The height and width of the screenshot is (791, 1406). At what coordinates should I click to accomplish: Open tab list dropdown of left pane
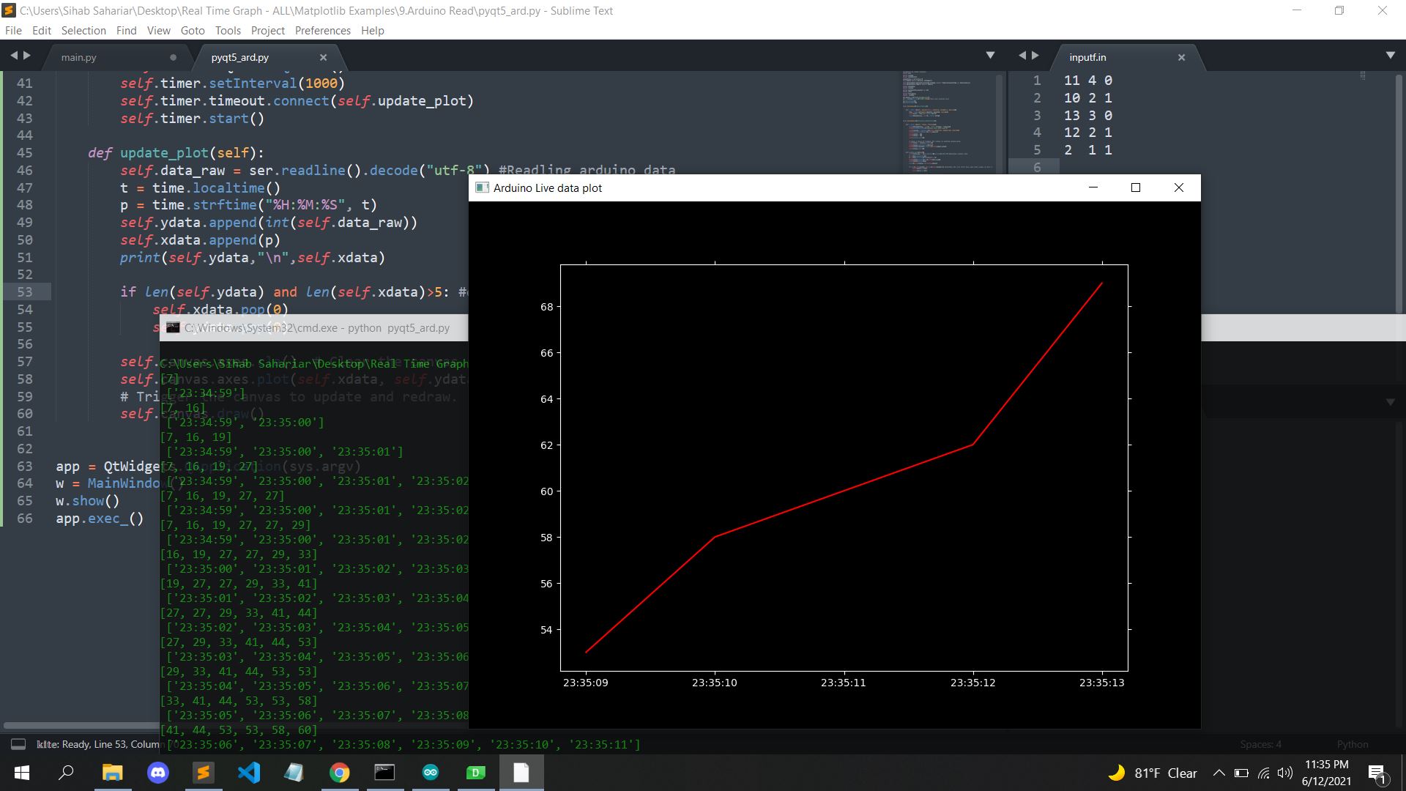[x=990, y=56]
